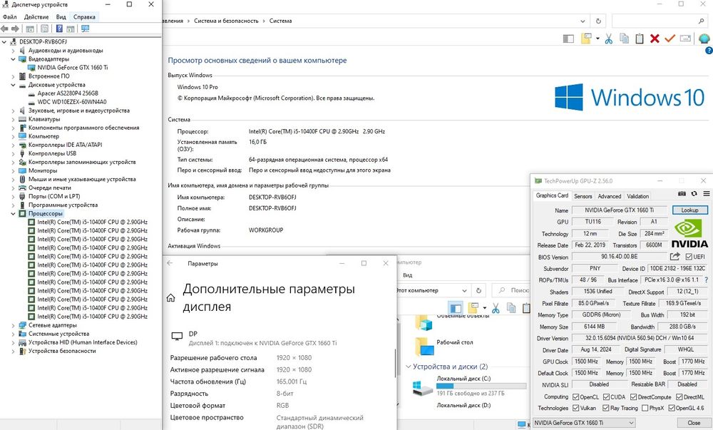Toggle DirectCompute checkbox in GPU-Z
The width and height of the screenshot is (713, 430).
click(633, 397)
